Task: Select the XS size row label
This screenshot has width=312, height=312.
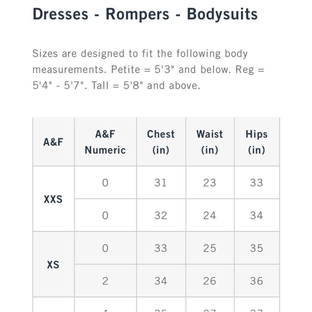Action: click(53, 265)
